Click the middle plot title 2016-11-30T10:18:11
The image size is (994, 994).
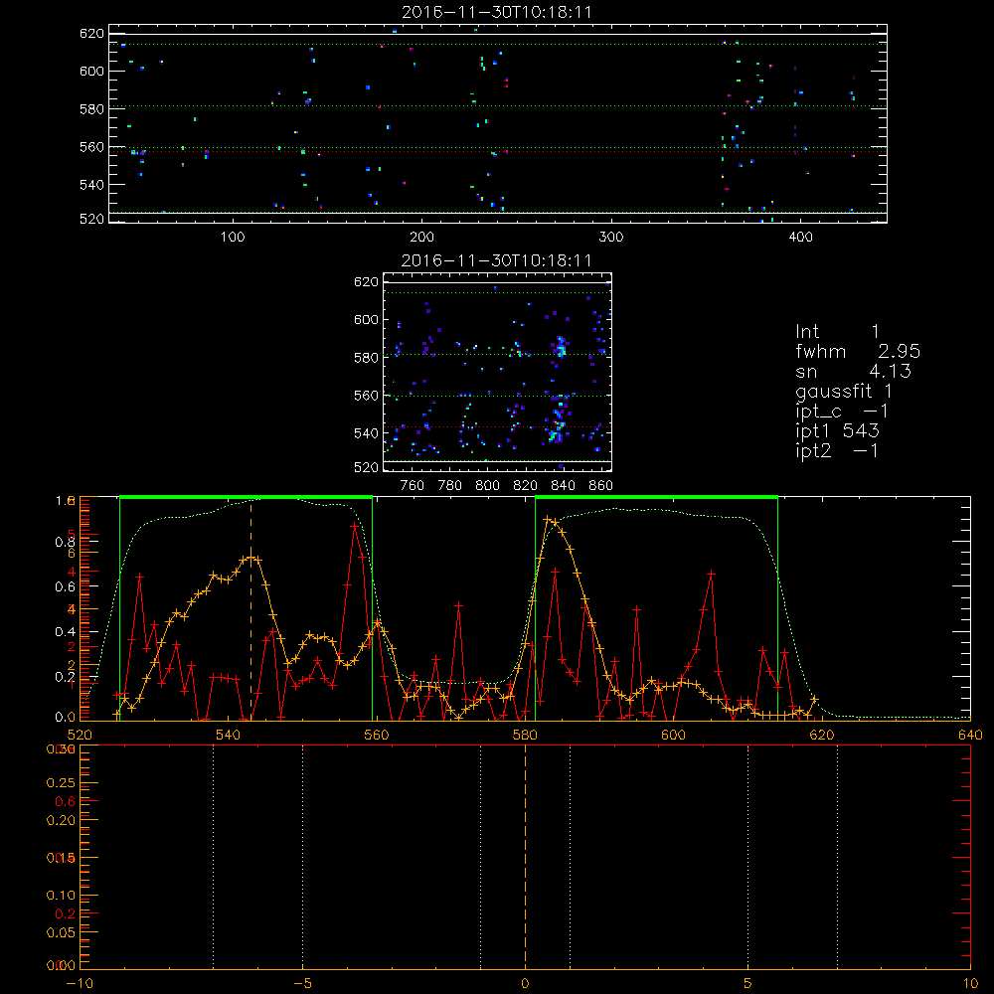click(x=496, y=260)
